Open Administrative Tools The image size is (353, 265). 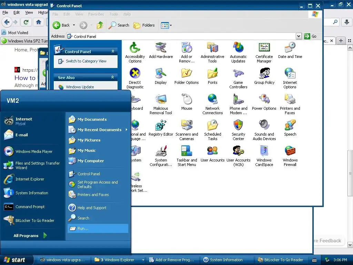coord(212,52)
